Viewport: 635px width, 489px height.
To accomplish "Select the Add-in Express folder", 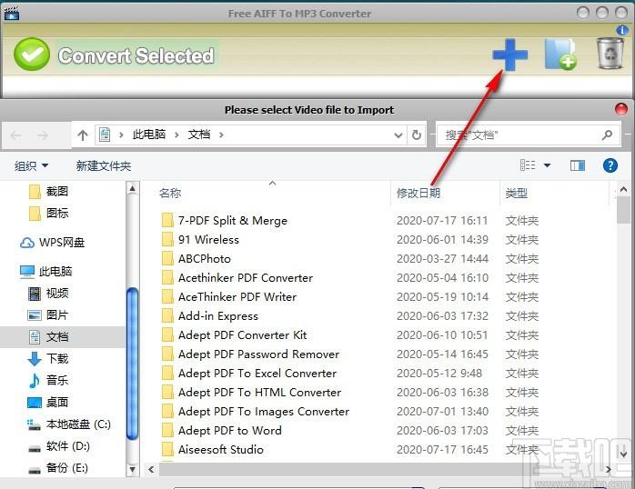I will (x=217, y=316).
